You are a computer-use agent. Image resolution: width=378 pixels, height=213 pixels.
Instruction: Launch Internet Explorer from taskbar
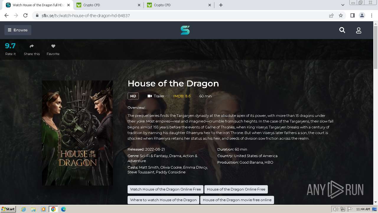pyautogui.click(x=24, y=209)
